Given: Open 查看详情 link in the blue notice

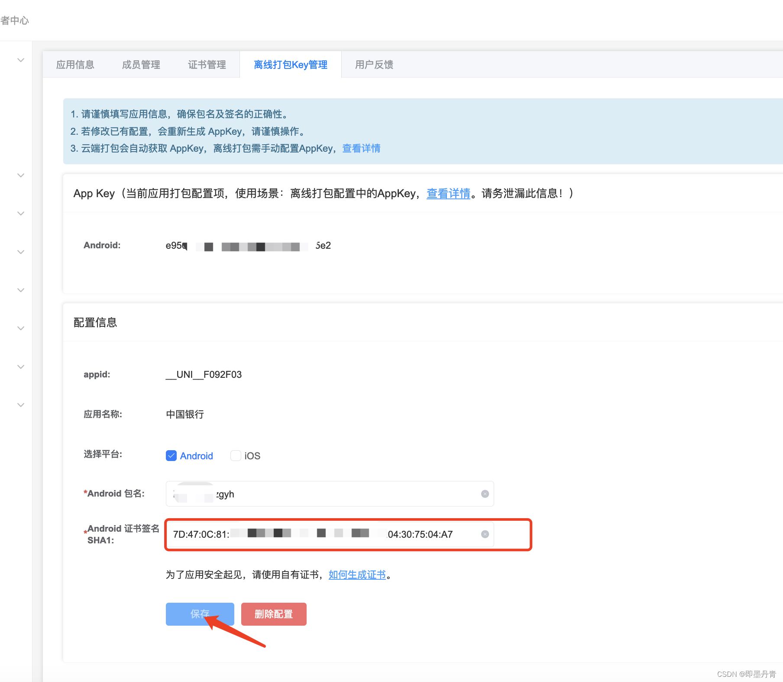Looking at the screenshot, I should (361, 148).
